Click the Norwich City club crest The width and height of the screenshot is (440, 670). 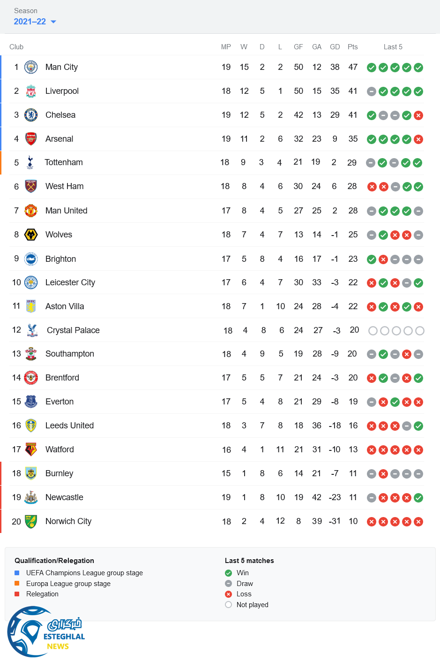coord(31,521)
